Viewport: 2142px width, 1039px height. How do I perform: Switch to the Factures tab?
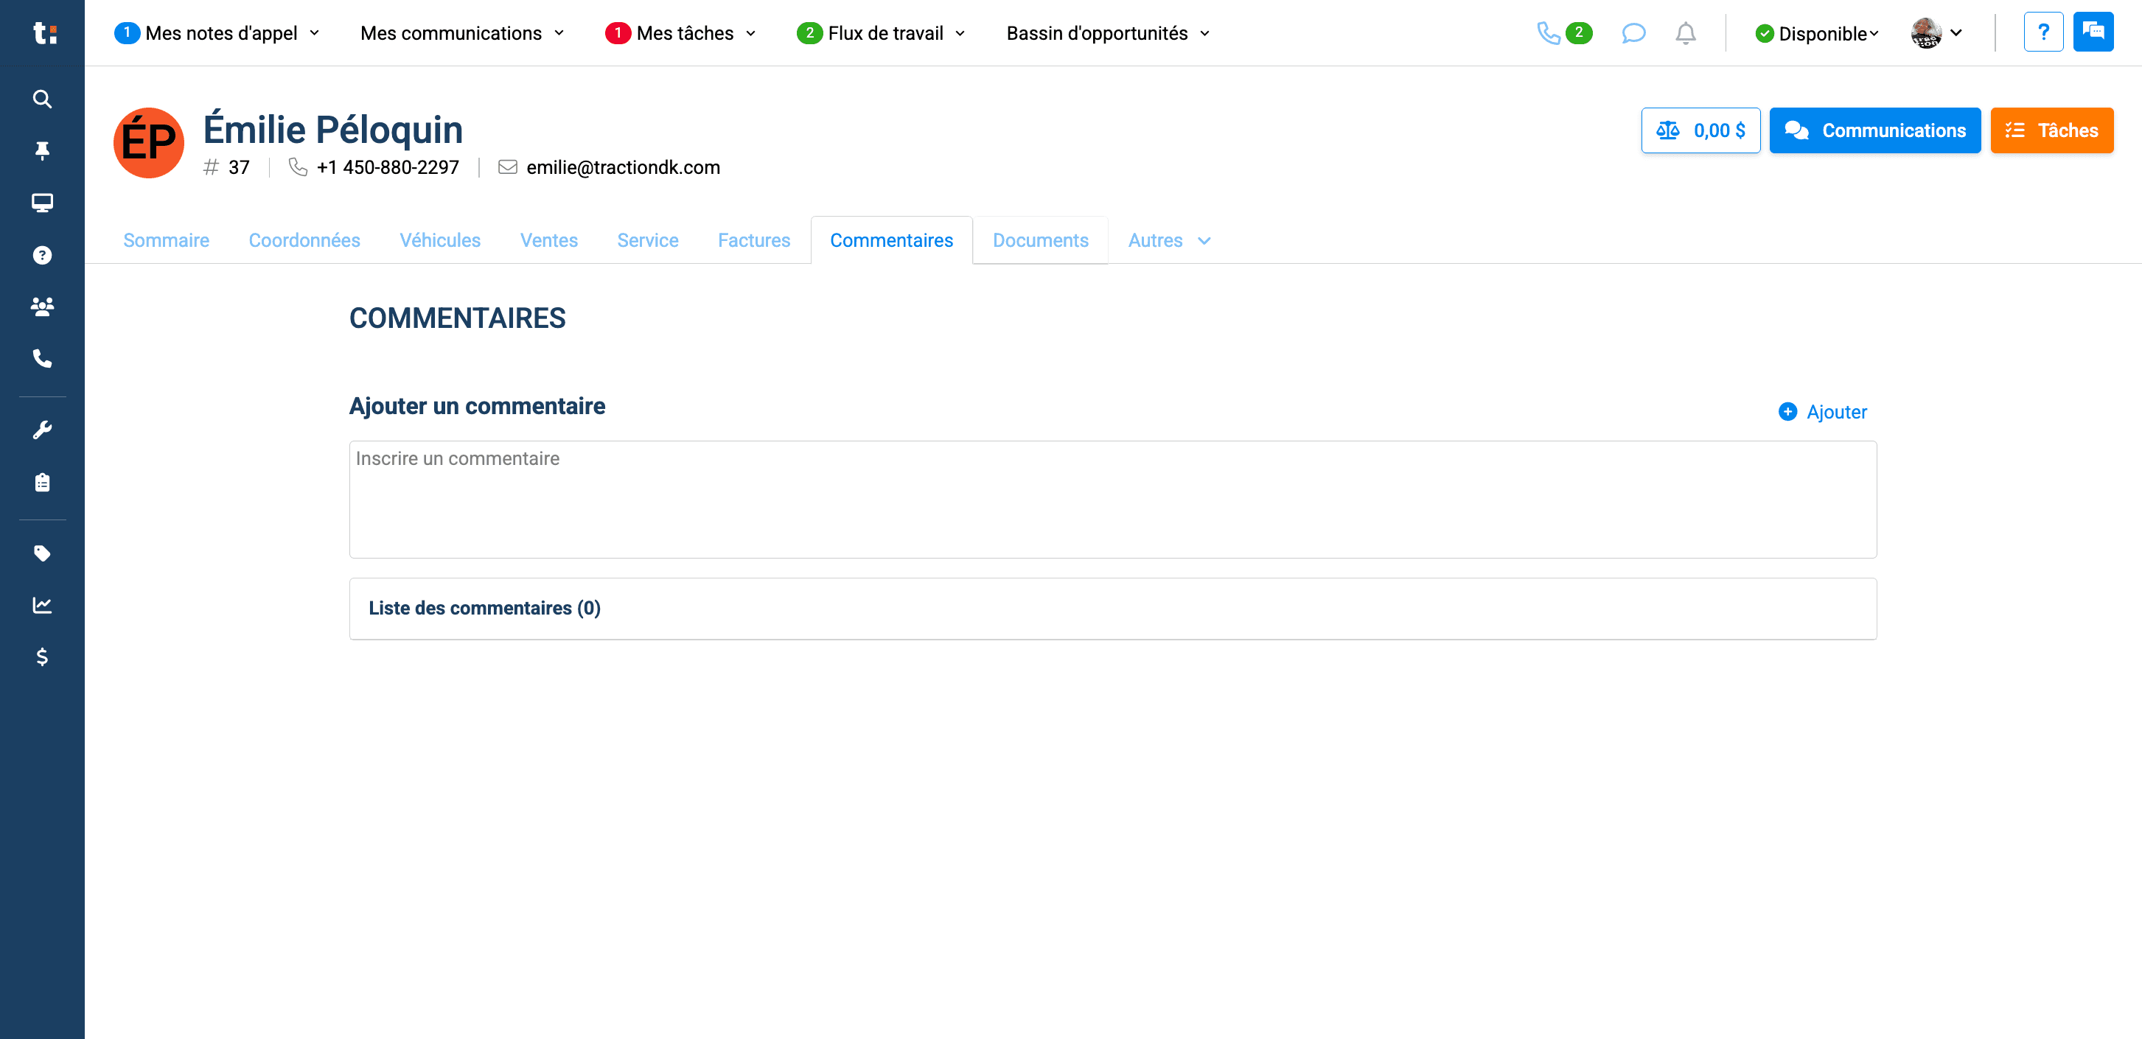point(754,240)
